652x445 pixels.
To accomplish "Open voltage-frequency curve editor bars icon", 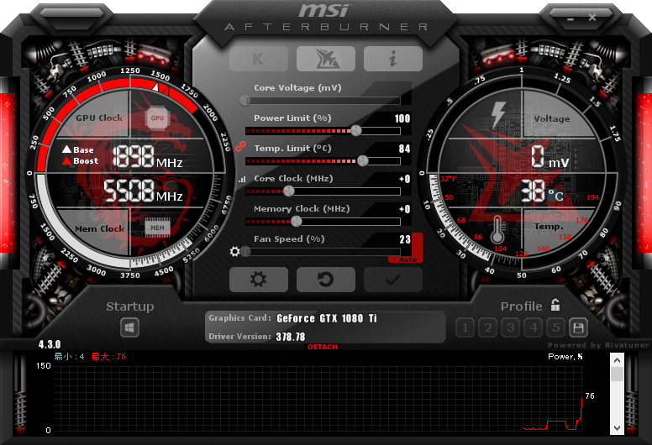I will pyautogui.click(x=242, y=180).
